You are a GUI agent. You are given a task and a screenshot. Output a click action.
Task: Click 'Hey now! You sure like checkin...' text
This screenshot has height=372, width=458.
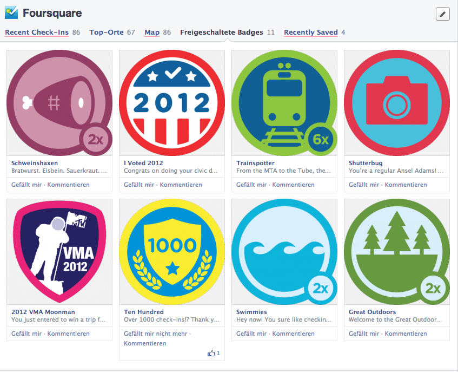click(x=284, y=319)
